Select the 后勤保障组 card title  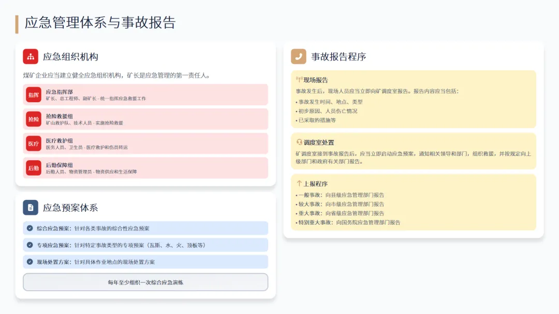tap(59, 165)
